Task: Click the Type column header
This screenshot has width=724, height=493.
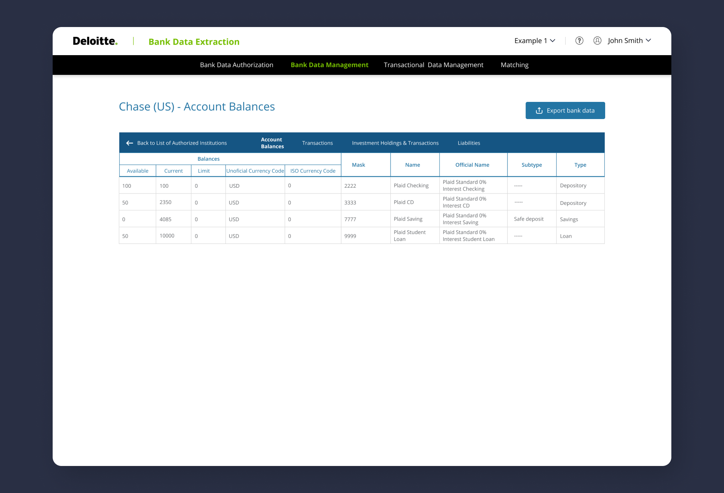Action: pyautogui.click(x=580, y=165)
